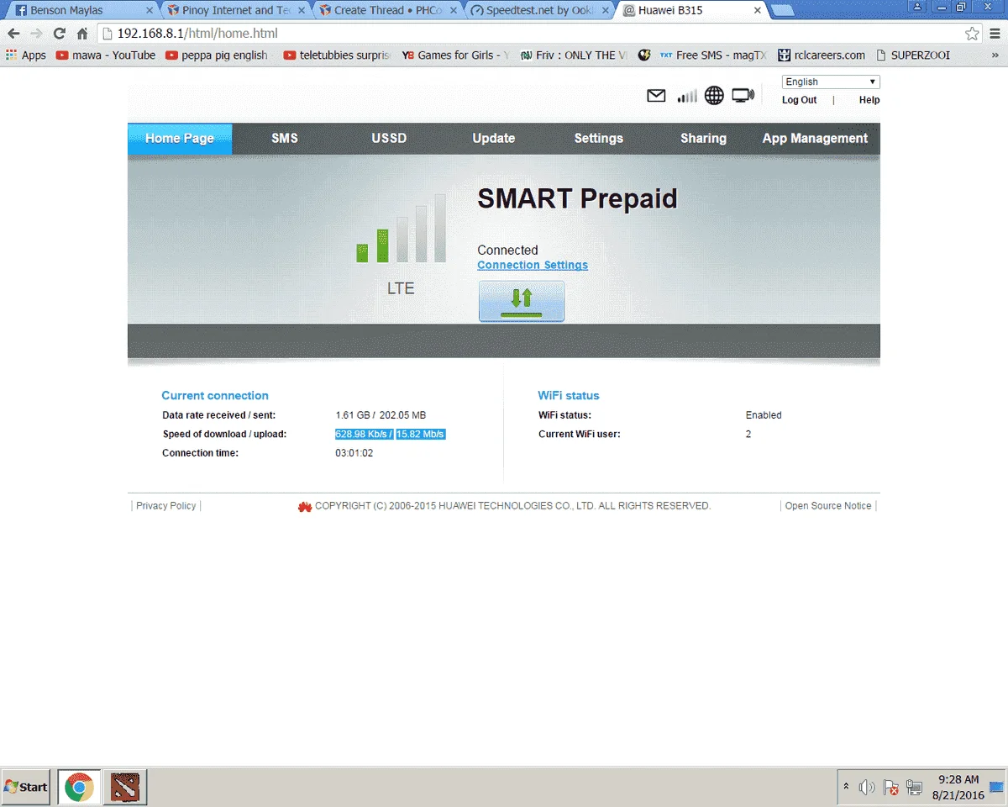Open the Start menu
Viewport: 1008px width, 807px height.
(25, 787)
